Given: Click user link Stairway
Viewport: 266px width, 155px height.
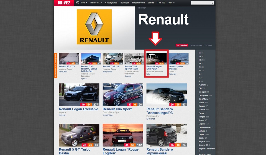Looking at the screenshot, I should tap(172, 74).
